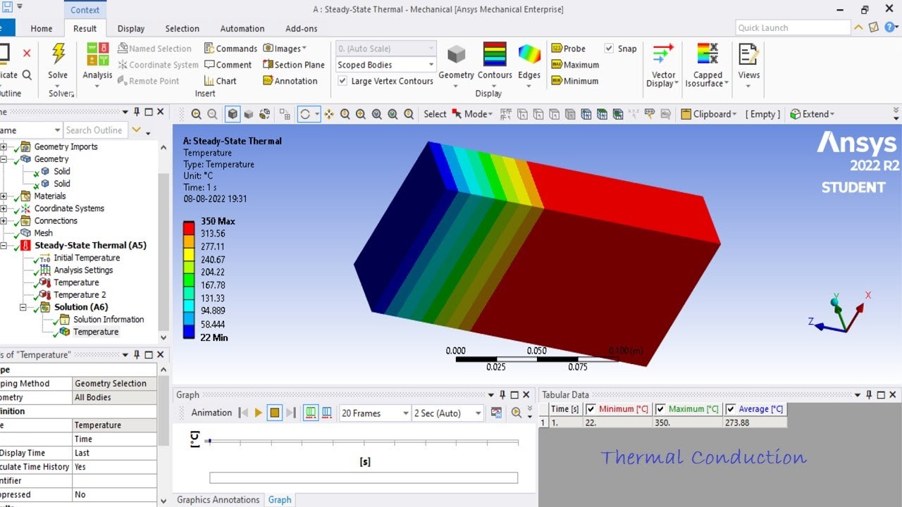Select the Temperature result under Solution
Viewport: 902px width, 507px height.
click(x=96, y=332)
